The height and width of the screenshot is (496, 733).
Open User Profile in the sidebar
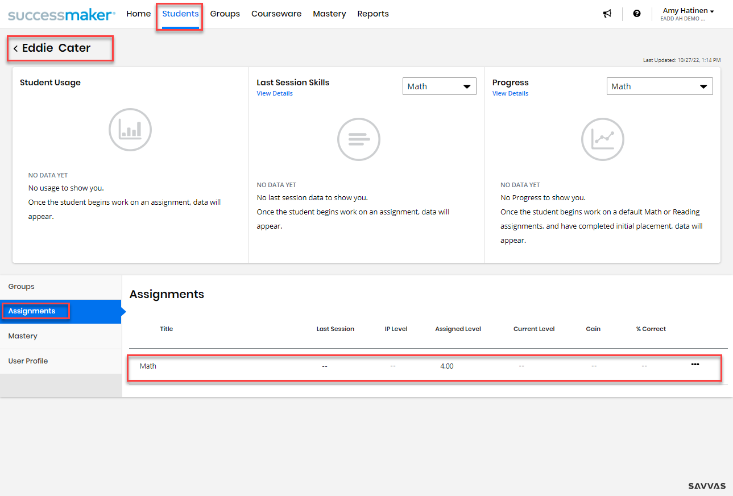(x=28, y=361)
